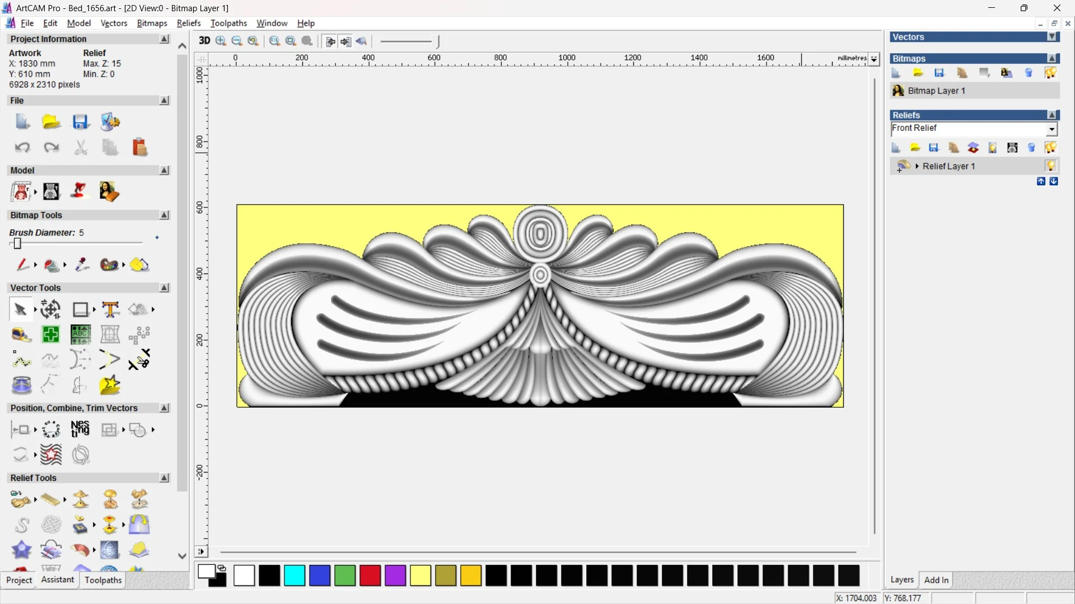Select the node editing tool
The width and height of the screenshot is (1075, 604).
[x=21, y=360]
